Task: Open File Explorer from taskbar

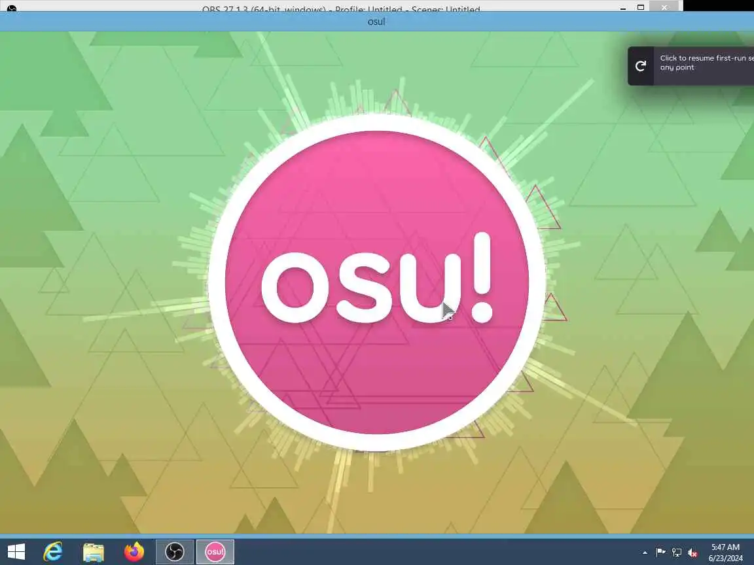Action: point(94,551)
